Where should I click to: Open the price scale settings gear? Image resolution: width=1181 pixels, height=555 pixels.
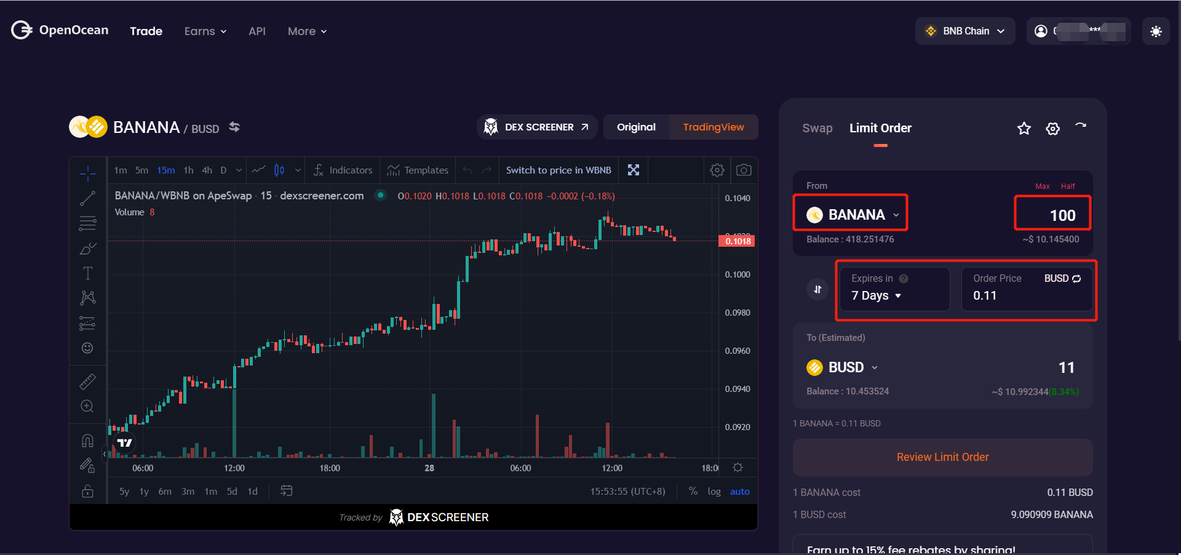pos(738,468)
